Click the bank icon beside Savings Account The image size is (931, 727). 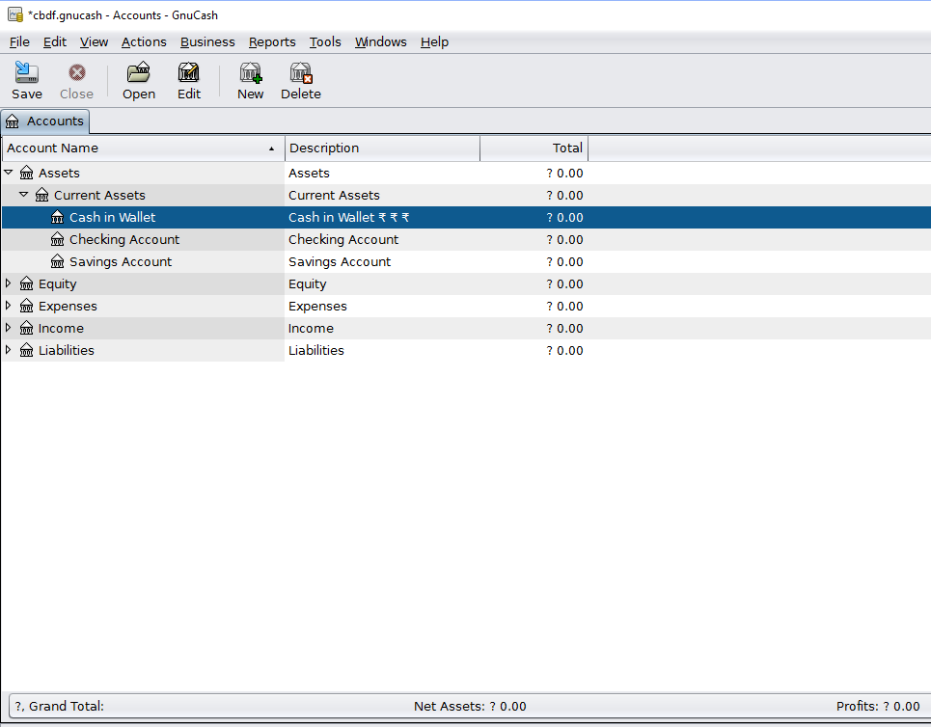click(x=58, y=261)
